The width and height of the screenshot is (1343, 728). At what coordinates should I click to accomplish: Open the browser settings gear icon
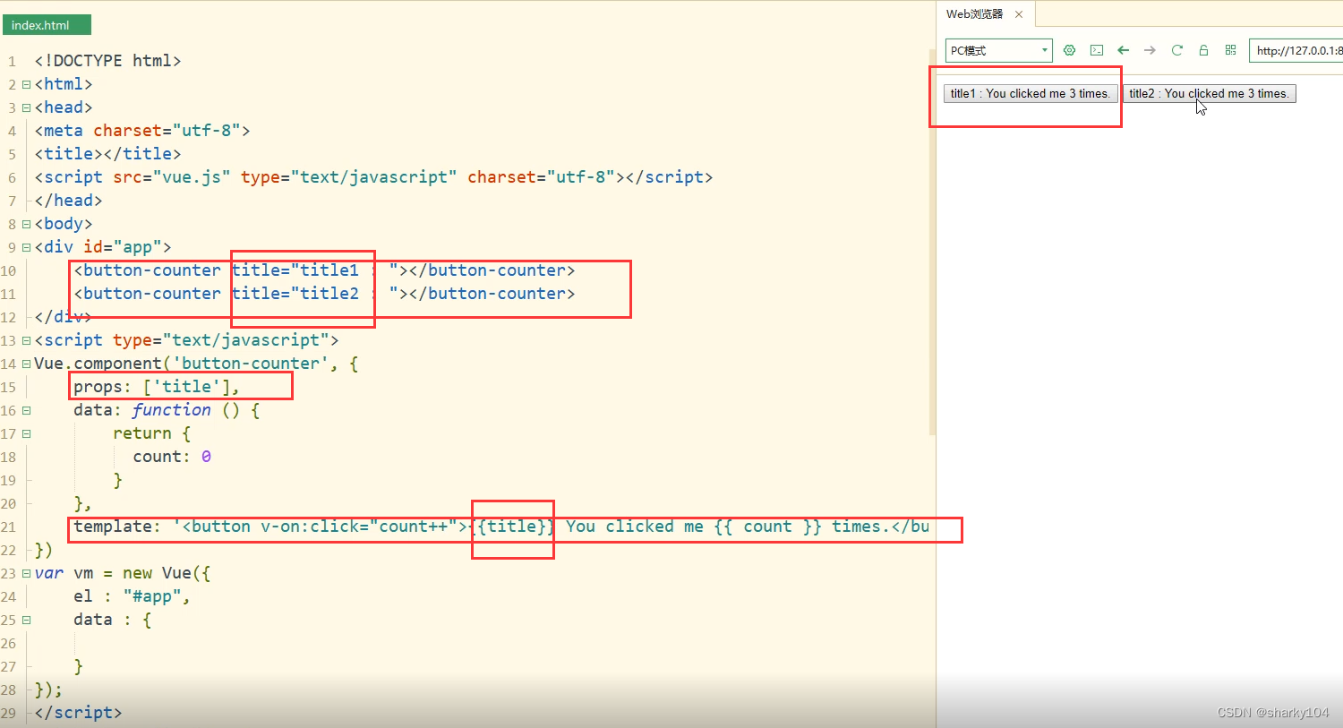pos(1069,50)
